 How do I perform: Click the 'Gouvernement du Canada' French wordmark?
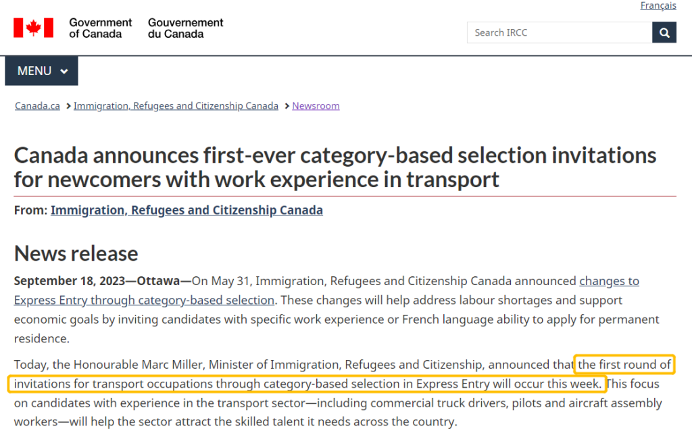(186, 28)
